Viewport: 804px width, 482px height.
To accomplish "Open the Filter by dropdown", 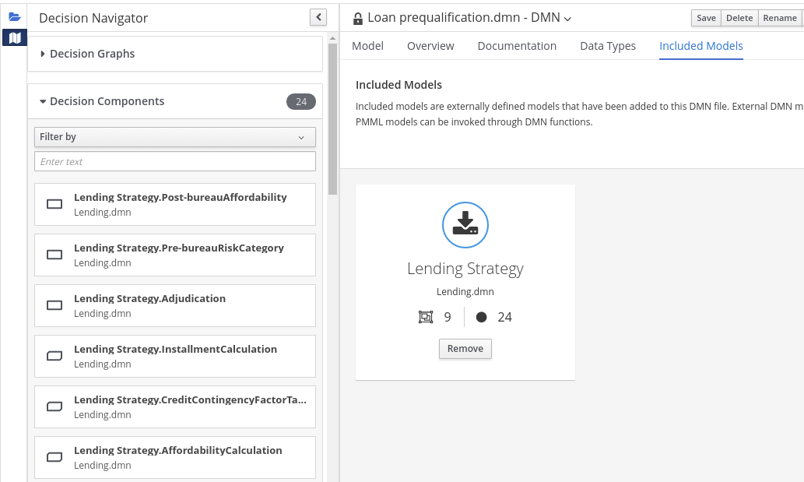I will [175, 137].
